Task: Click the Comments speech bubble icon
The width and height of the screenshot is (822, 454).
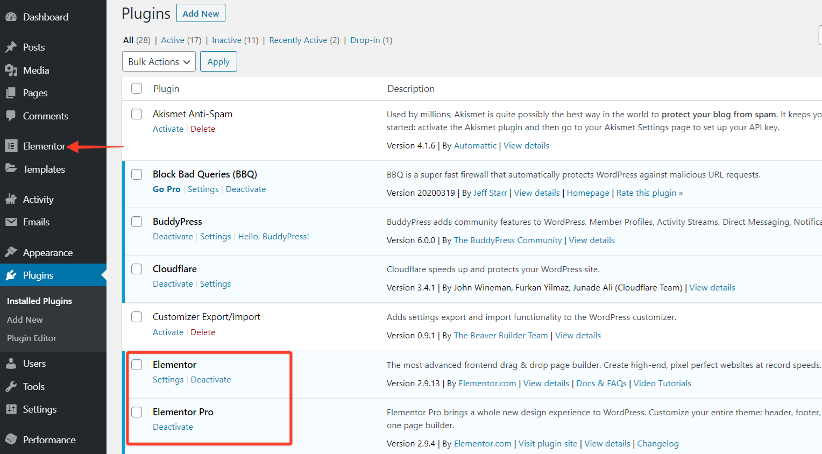Action: tap(11, 116)
